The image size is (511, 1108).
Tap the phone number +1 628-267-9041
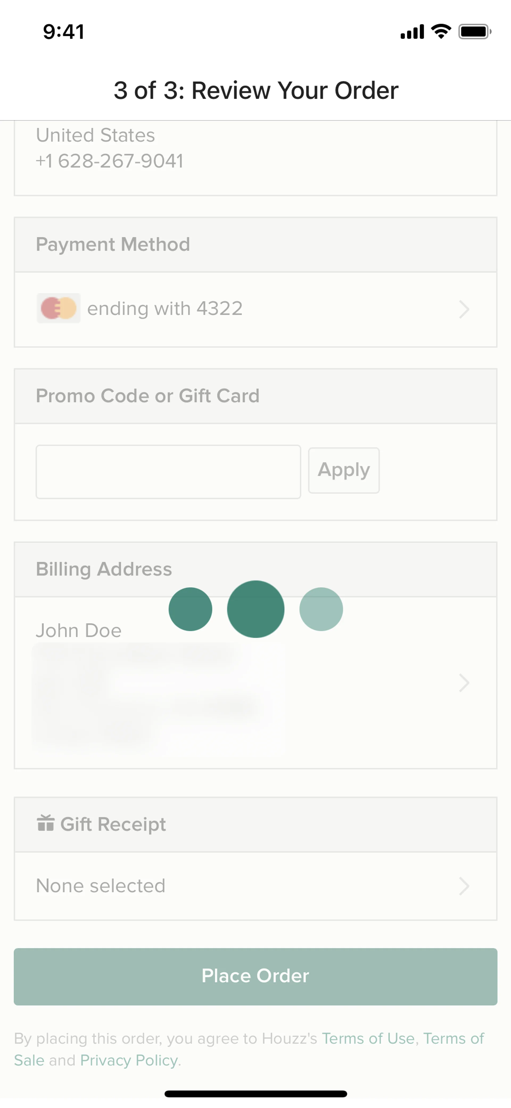click(109, 161)
